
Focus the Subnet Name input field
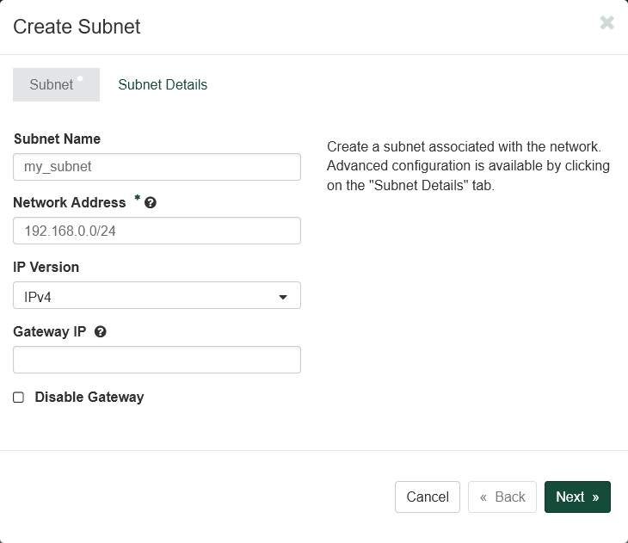pos(157,167)
